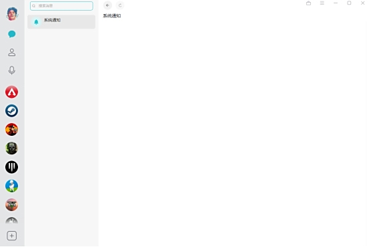Image resolution: width=369 pixels, height=247 pixels.
Task: Maximize the application window
Action: coord(349,3)
